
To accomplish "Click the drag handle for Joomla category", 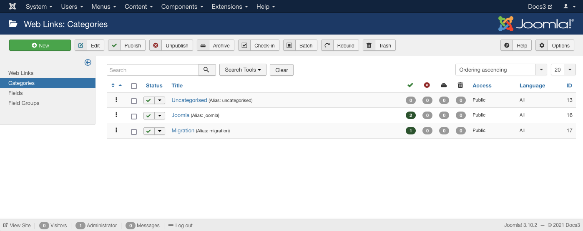I will (116, 115).
